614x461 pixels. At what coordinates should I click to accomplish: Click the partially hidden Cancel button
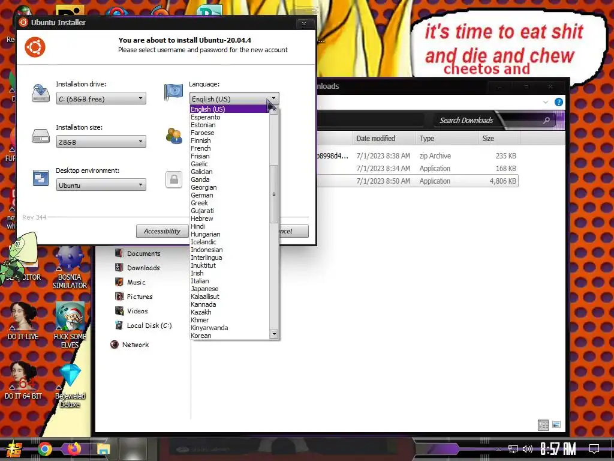[x=294, y=231]
